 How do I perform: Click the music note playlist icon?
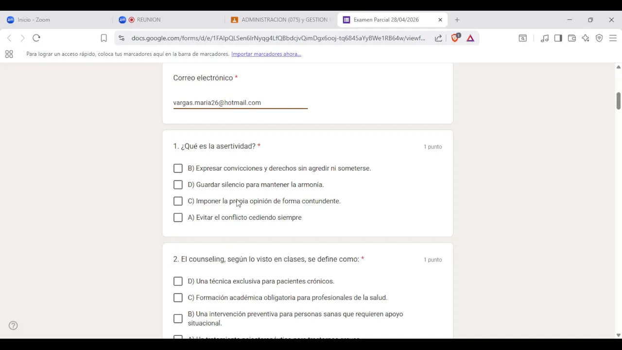tap(545, 38)
